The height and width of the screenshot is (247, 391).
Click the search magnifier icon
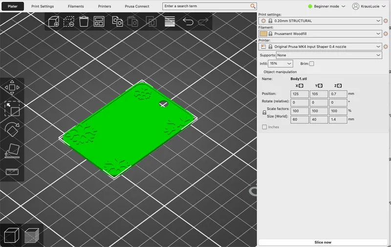coord(253,6)
